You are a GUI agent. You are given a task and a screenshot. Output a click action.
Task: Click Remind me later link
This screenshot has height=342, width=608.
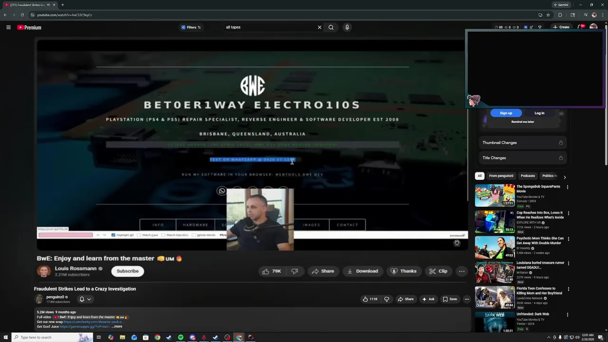pos(522,122)
